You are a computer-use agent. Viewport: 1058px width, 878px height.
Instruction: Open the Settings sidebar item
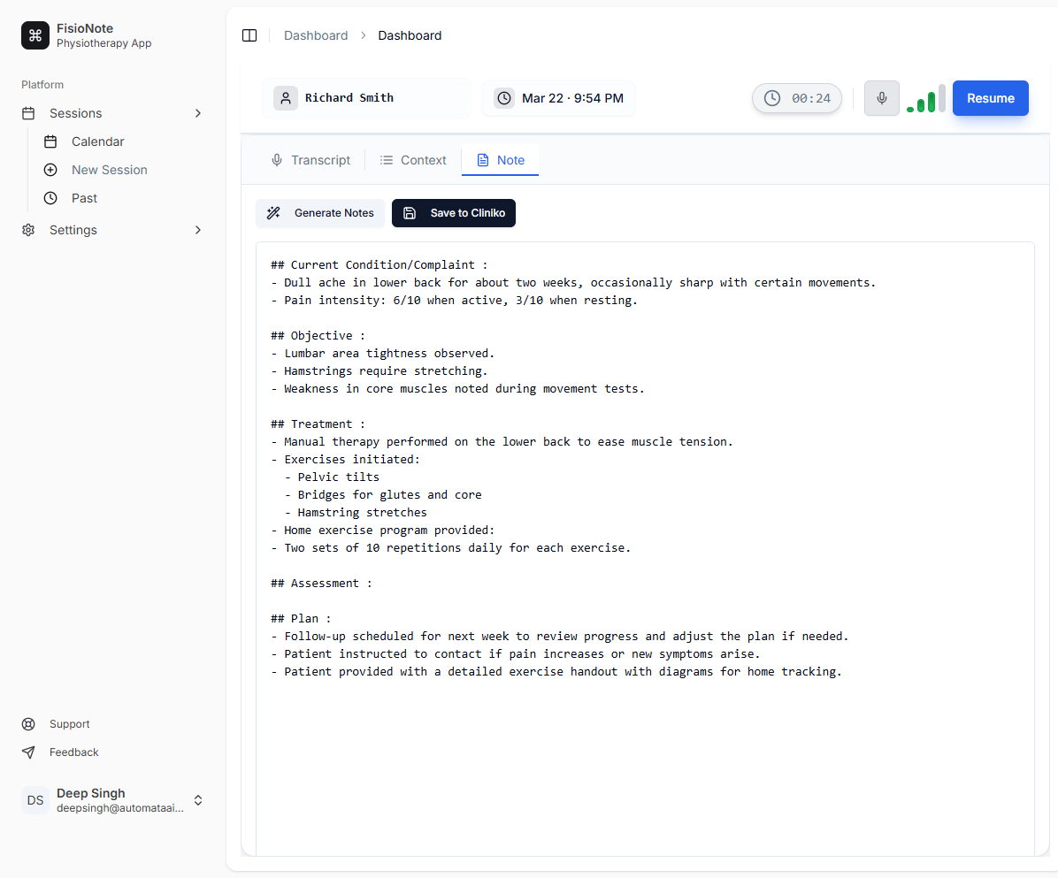point(112,230)
